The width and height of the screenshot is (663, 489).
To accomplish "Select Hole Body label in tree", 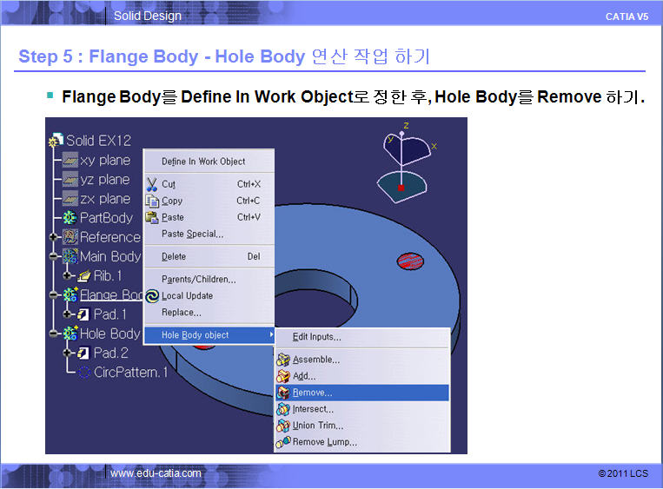I will pyautogui.click(x=110, y=334).
